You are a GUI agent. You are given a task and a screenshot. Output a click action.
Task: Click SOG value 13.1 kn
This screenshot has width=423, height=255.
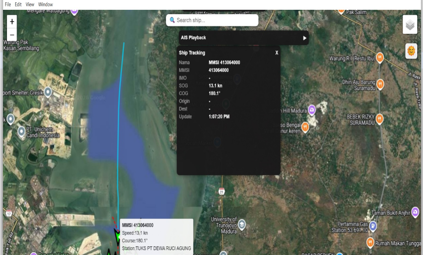tap(215, 85)
